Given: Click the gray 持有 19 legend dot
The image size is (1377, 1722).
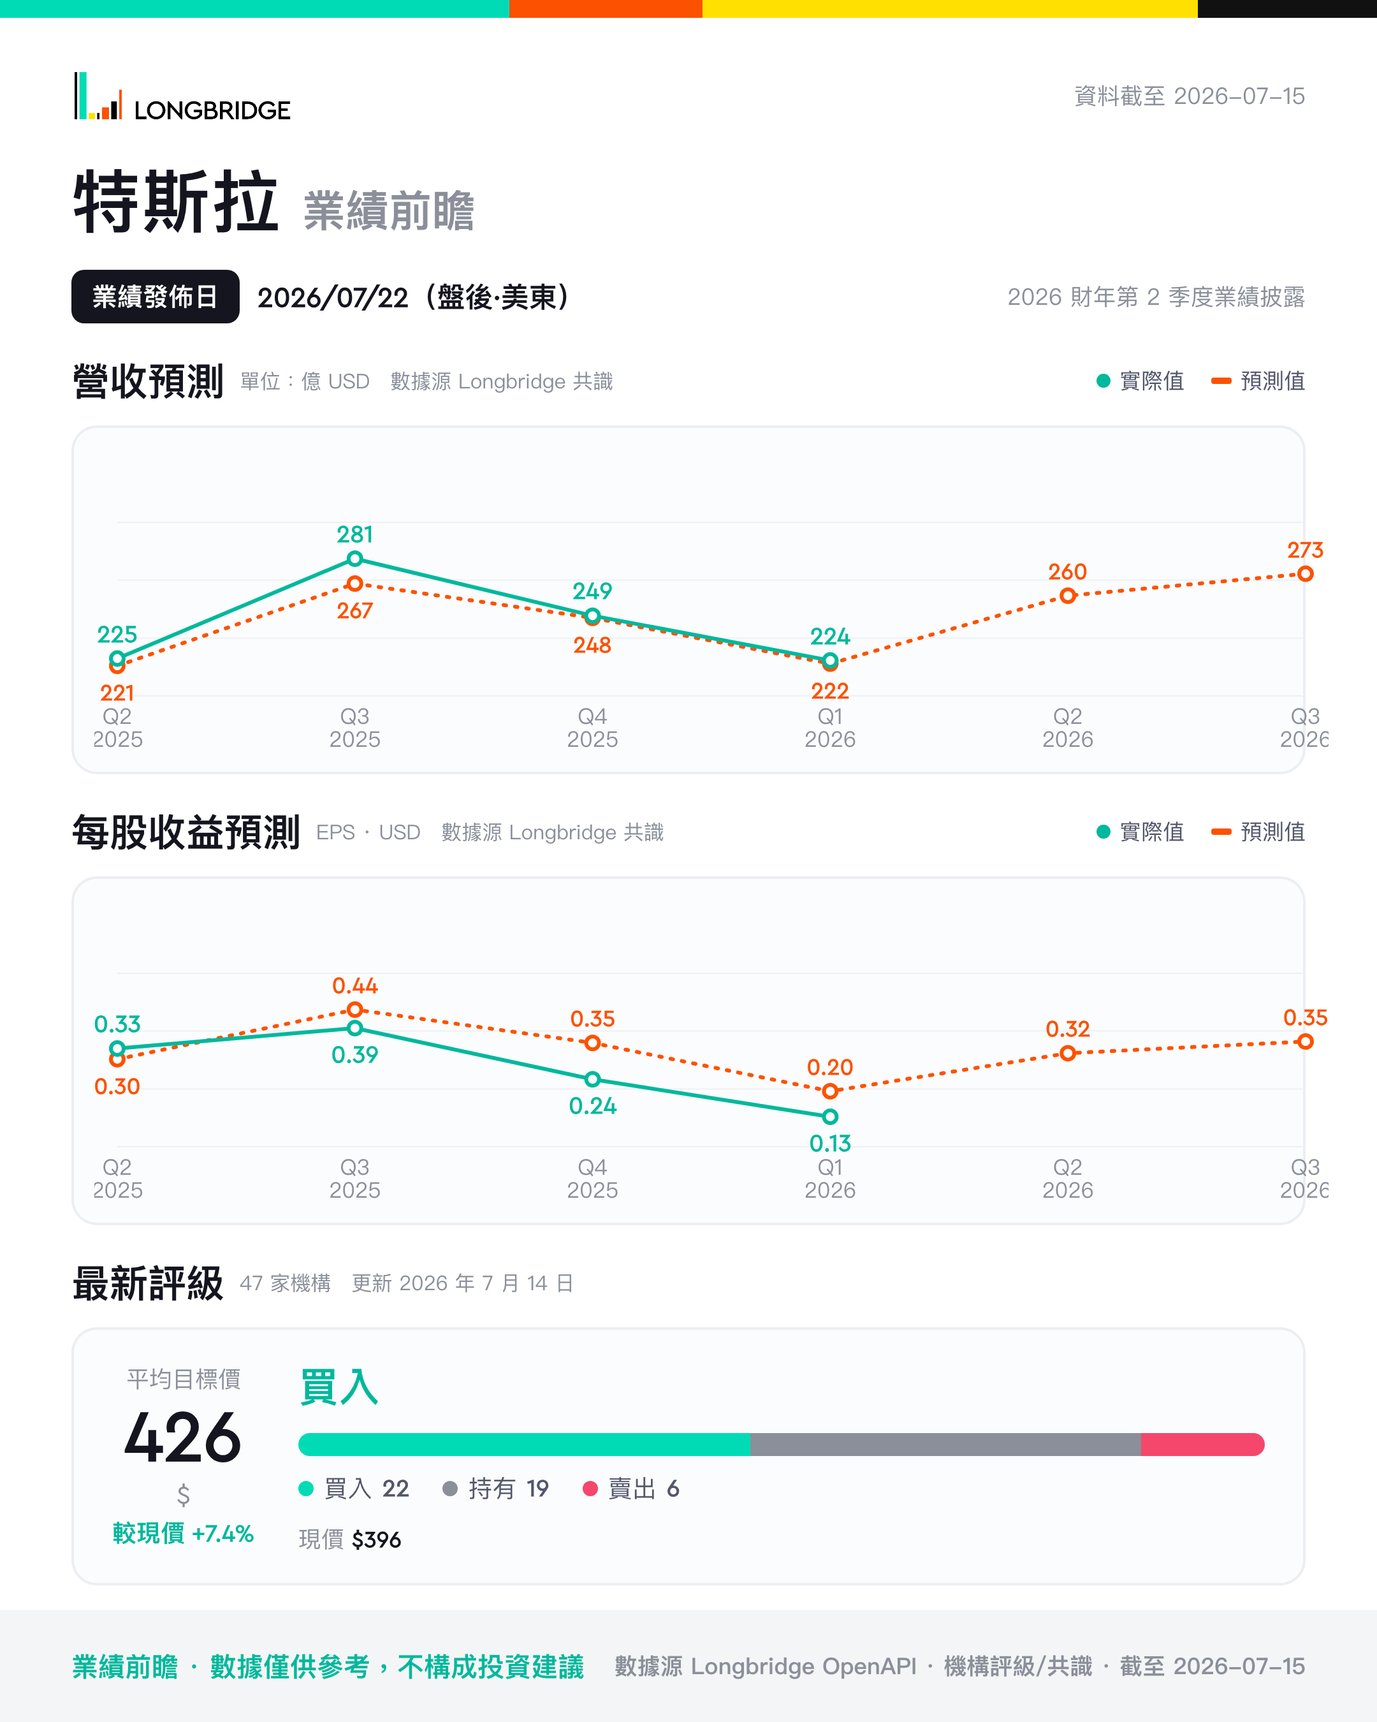Looking at the screenshot, I should pos(449,1488).
